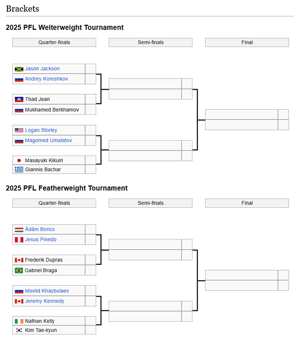Follow the Jeremy Kennedy link
294x337 pixels.
coord(45,301)
